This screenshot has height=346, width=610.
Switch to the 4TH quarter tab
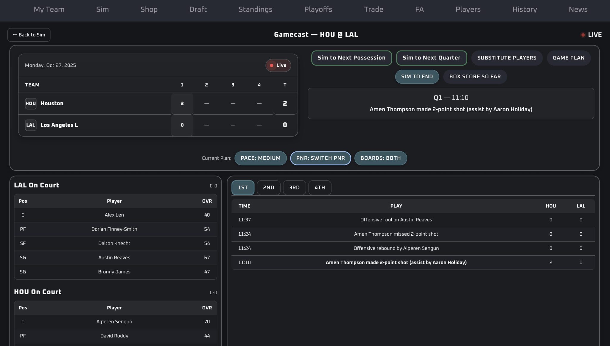320,187
